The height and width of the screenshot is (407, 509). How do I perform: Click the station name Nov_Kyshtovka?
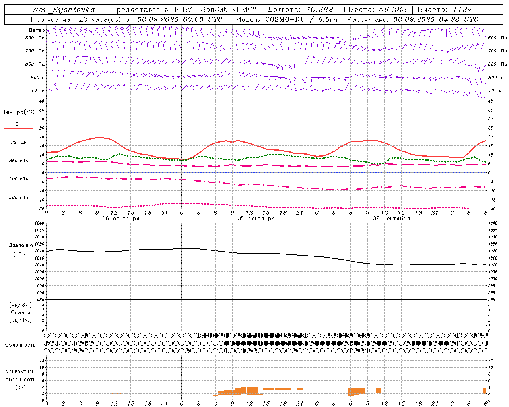64,10
